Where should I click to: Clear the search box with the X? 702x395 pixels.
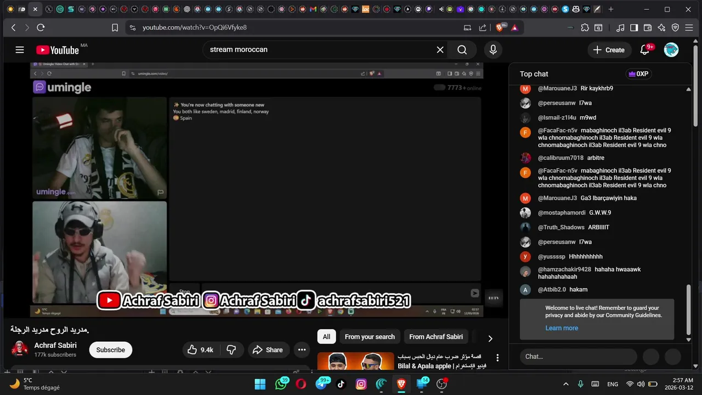(x=440, y=50)
